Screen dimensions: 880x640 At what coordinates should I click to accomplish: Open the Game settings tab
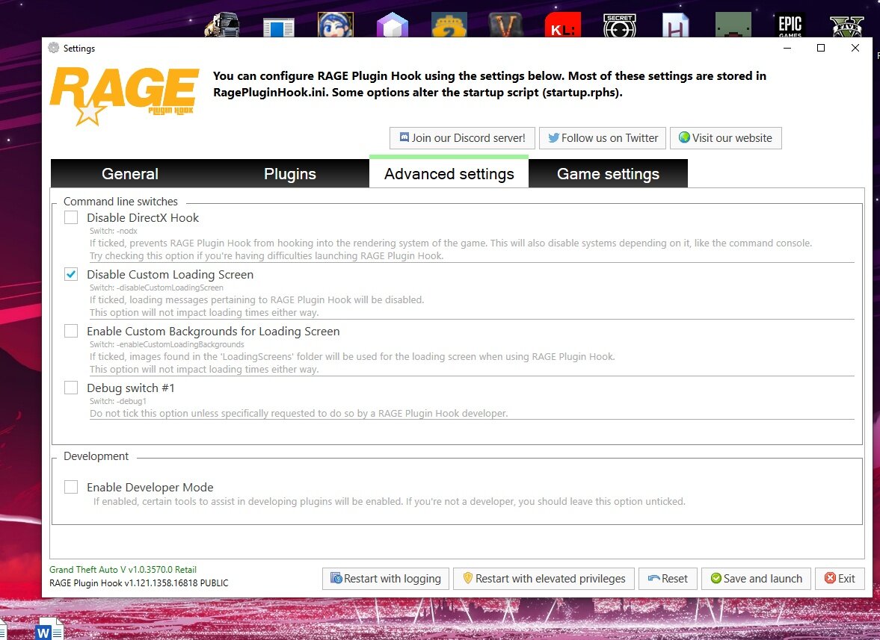[608, 174]
